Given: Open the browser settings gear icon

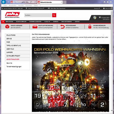Looking at the screenshot, I should 111,2.
